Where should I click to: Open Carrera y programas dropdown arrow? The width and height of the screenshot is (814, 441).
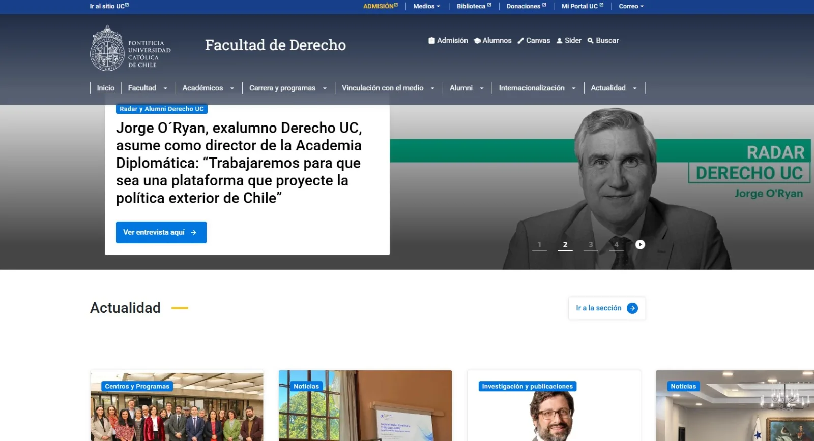coord(325,88)
